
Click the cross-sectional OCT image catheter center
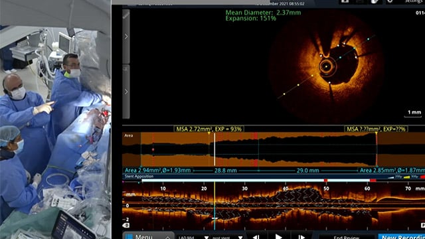point(326,66)
